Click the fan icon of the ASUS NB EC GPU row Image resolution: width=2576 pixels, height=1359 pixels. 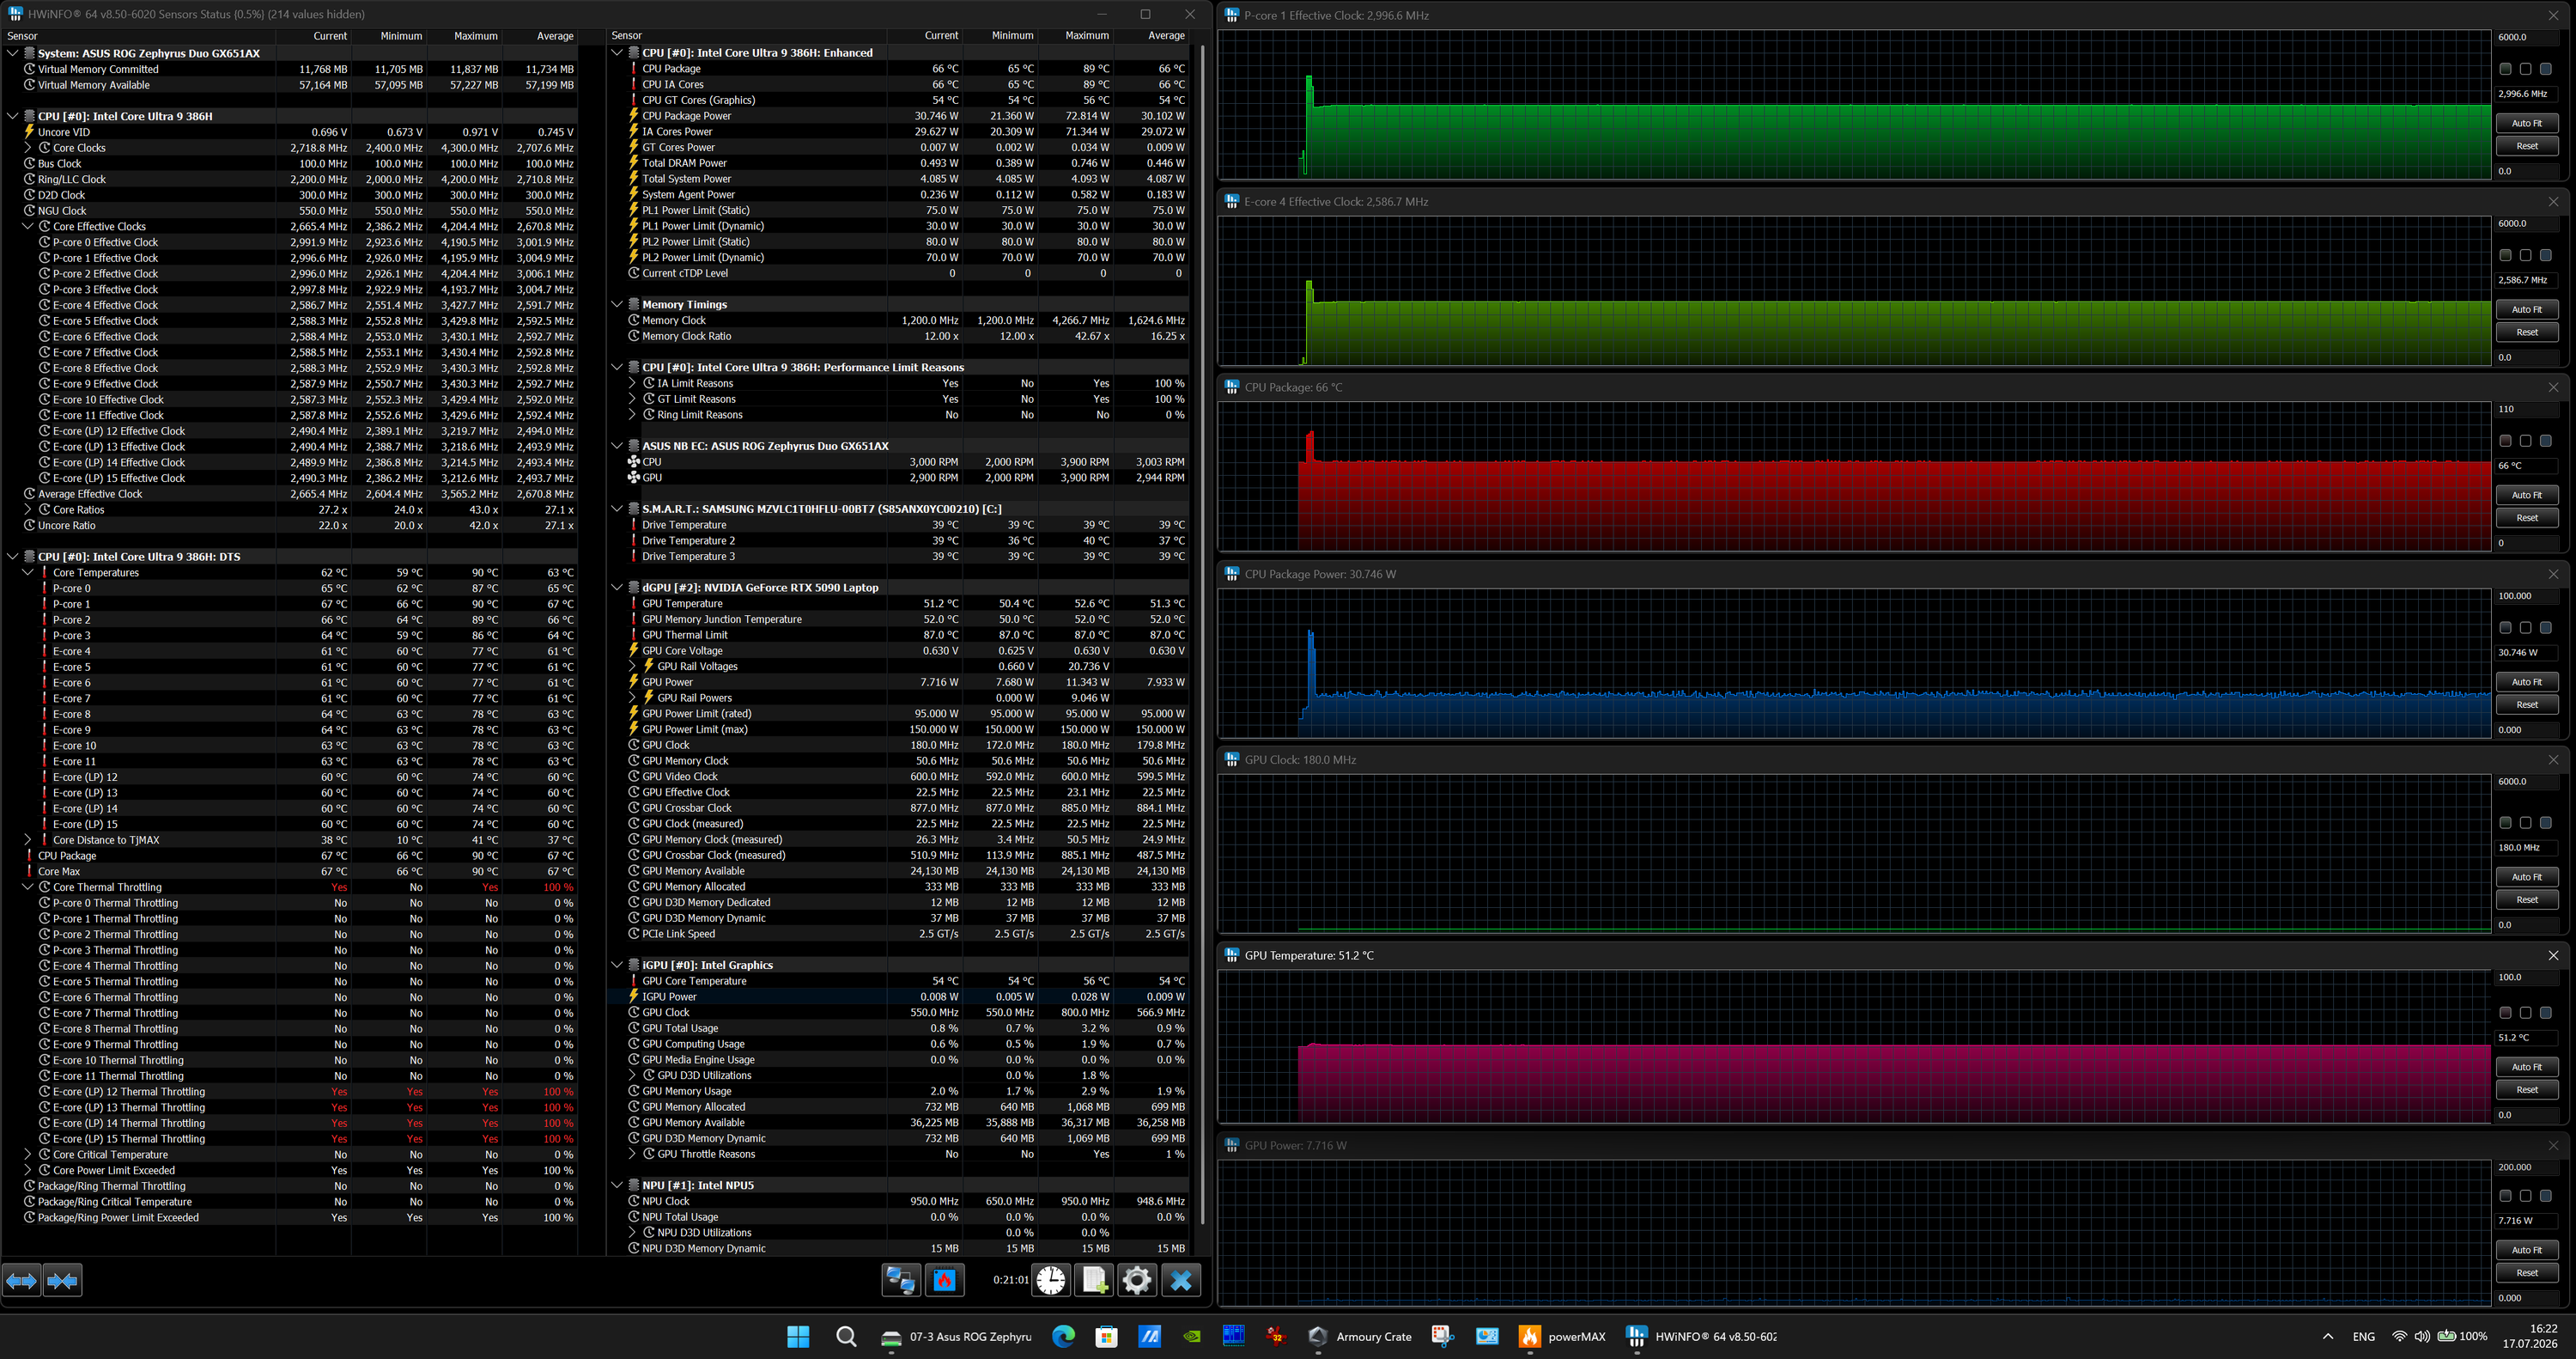[633, 478]
